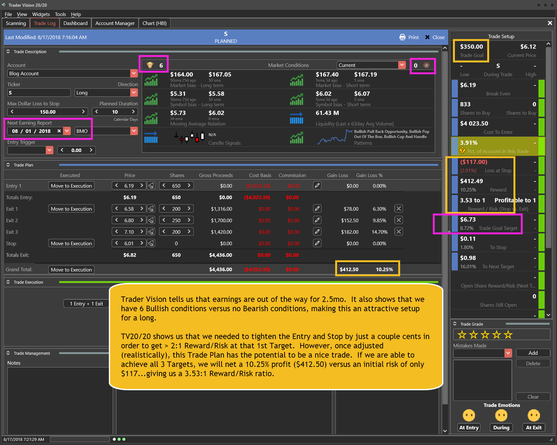This screenshot has height=445, width=557.
Task: Click the warning icon by Pct. of Account
Action: 462,150
